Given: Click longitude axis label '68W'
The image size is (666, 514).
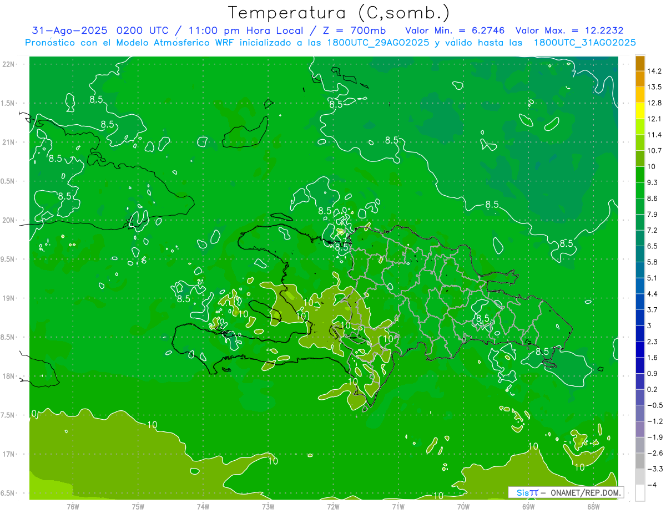Looking at the screenshot, I should (593, 506).
